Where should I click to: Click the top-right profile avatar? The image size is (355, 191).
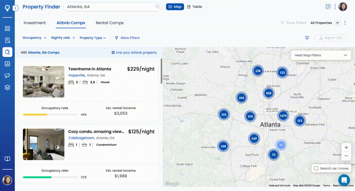[342, 7]
